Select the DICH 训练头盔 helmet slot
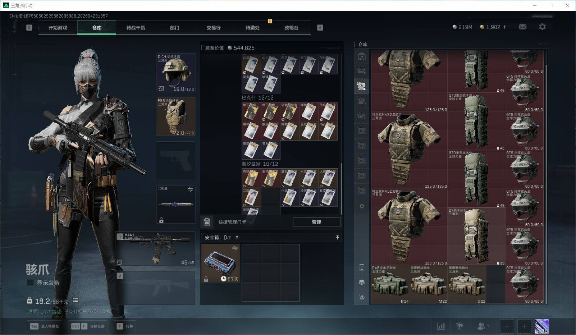The width and height of the screenshot is (576, 335). pos(176,73)
